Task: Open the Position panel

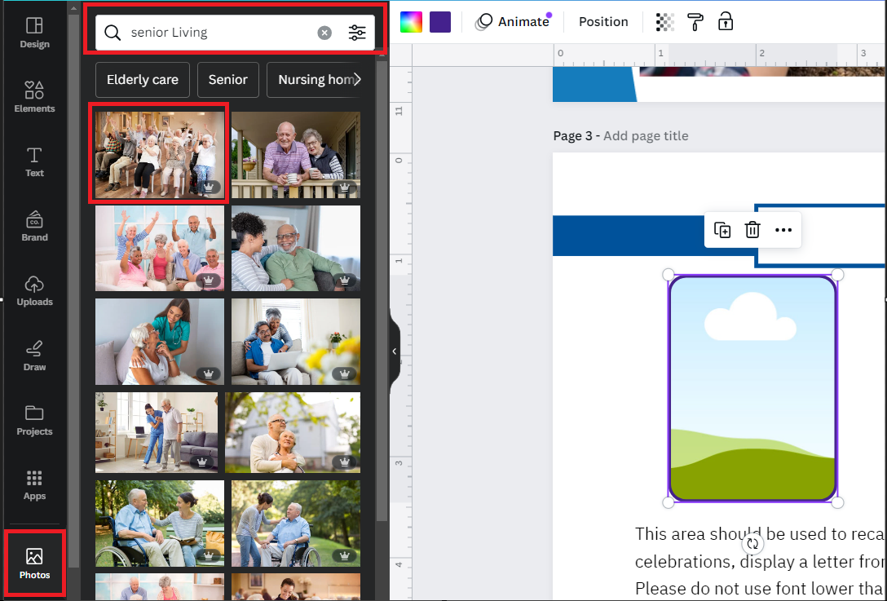Action: coord(603,21)
